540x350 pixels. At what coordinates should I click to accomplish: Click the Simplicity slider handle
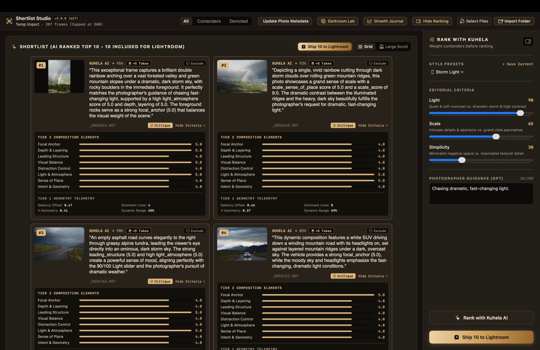pos(462,160)
